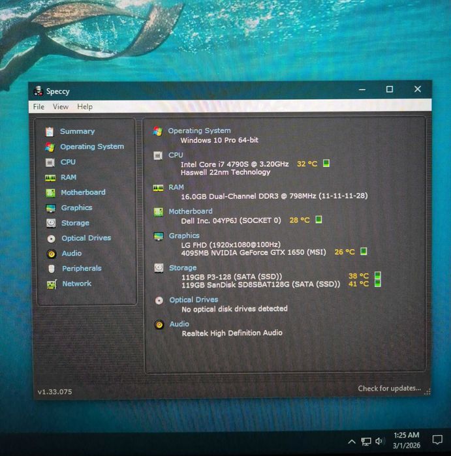Show hidden tray icons chevron in taskbar

[352, 442]
